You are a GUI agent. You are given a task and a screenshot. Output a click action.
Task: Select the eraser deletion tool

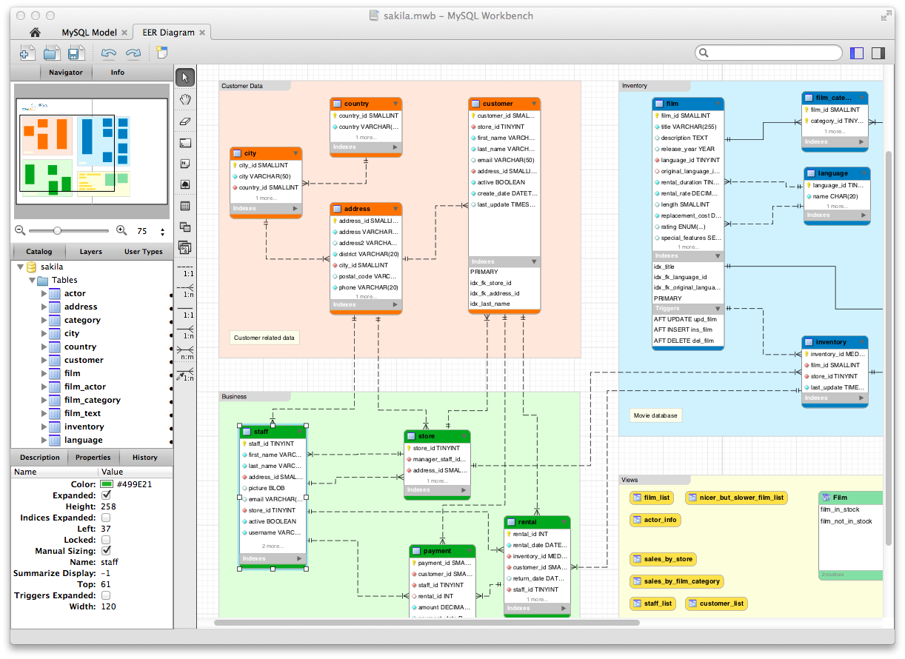click(185, 121)
